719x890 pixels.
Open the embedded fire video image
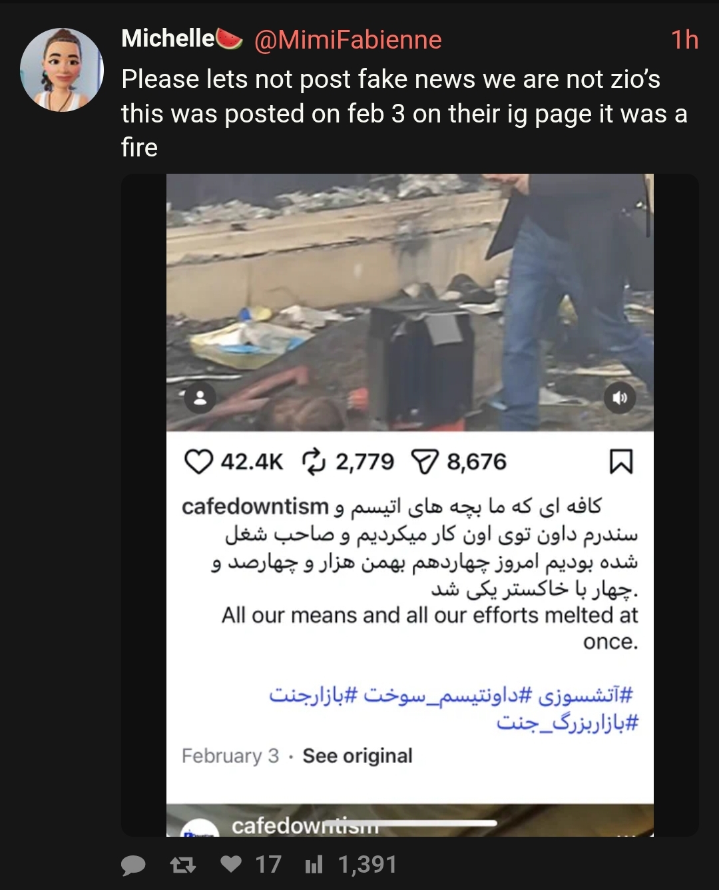coord(410,302)
